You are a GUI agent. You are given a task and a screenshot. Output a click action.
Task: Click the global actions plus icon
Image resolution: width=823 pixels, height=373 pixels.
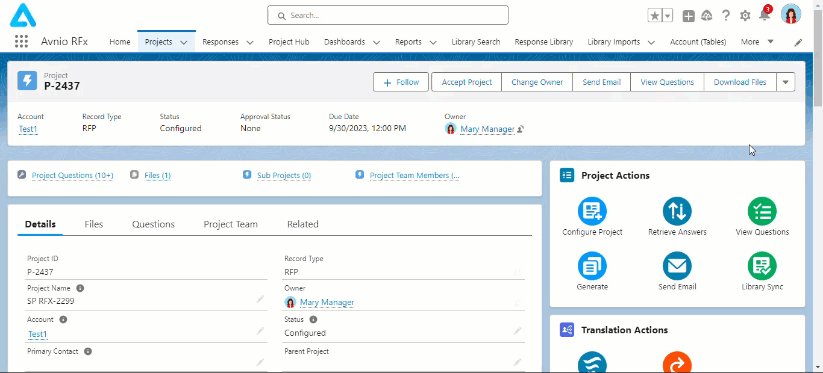[x=688, y=16]
